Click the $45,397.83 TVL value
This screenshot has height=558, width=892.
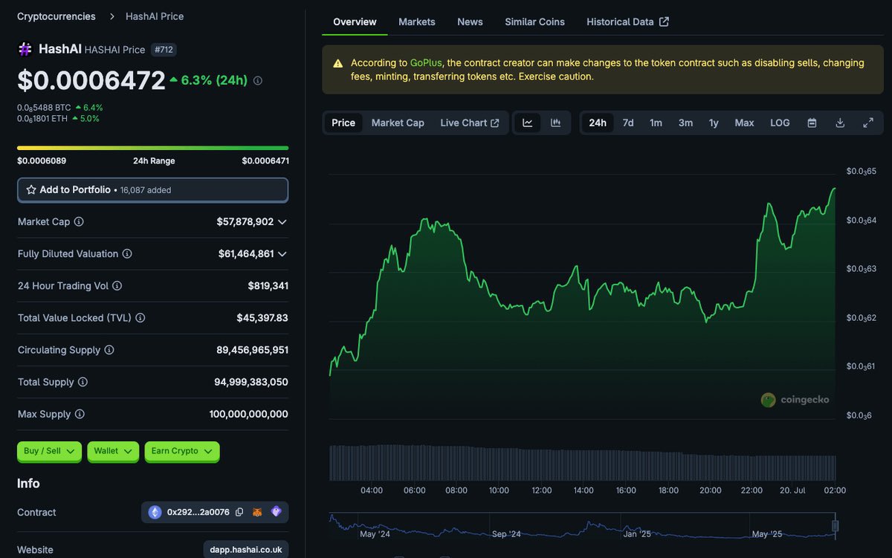[x=262, y=317]
